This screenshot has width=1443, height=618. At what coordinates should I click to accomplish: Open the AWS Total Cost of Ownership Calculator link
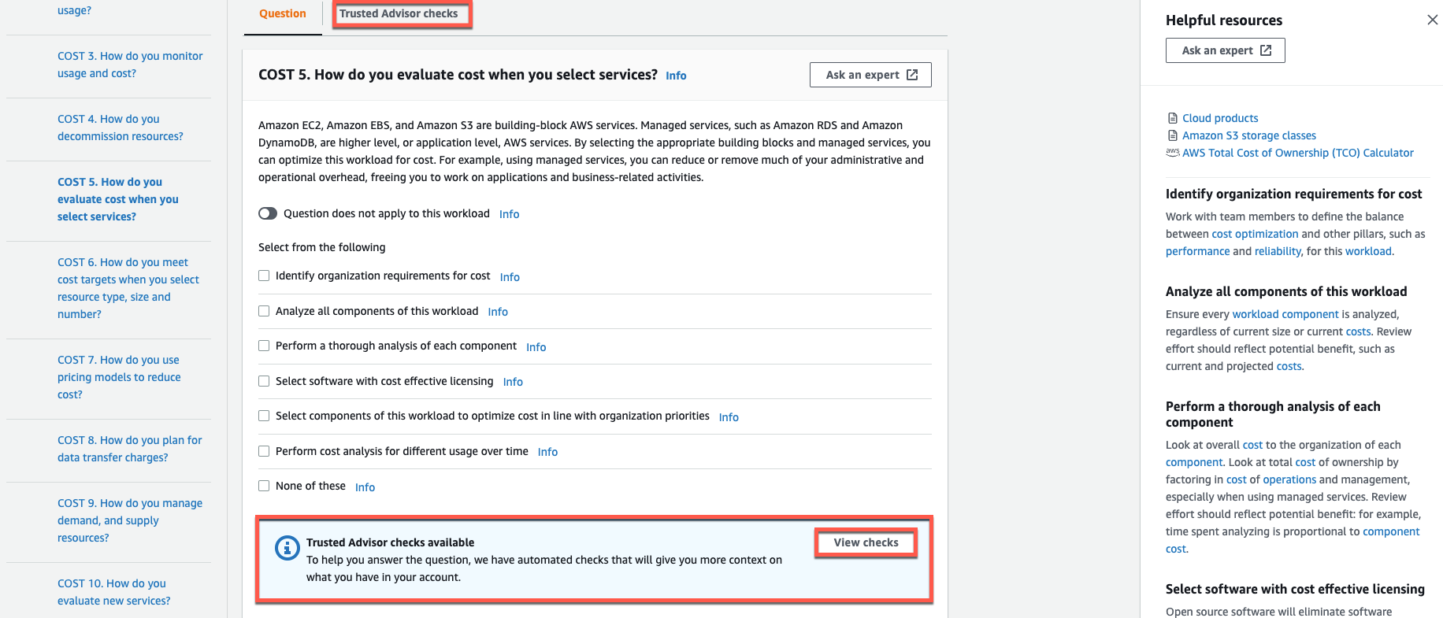point(1297,153)
